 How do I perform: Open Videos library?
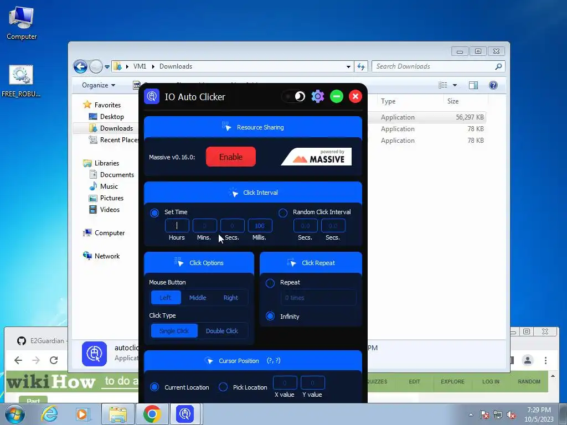pos(110,210)
